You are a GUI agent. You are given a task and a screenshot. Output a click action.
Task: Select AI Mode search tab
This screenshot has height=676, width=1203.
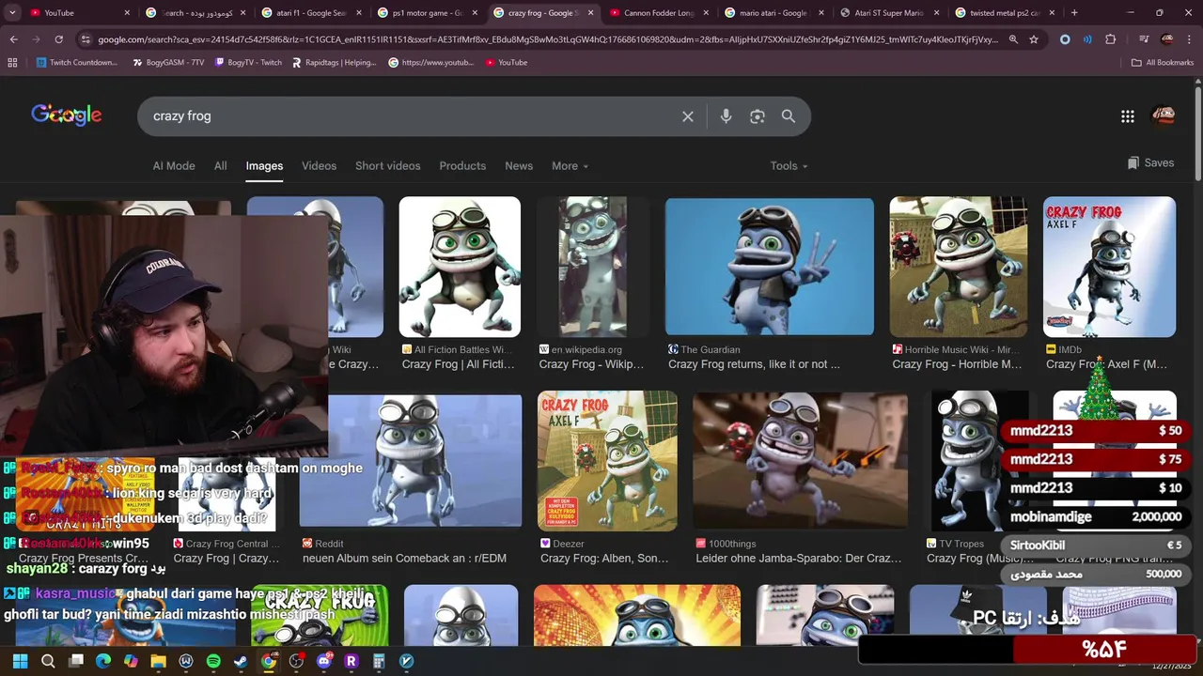point(174,166)
